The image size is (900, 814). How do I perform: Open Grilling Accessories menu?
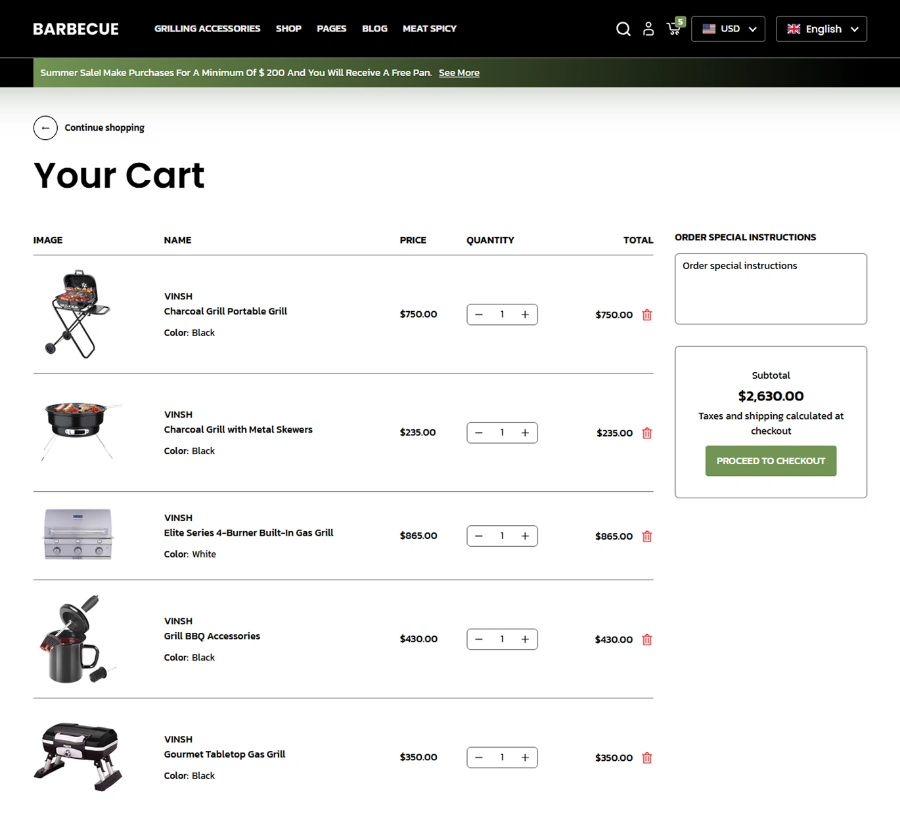[x=207, y=29]
